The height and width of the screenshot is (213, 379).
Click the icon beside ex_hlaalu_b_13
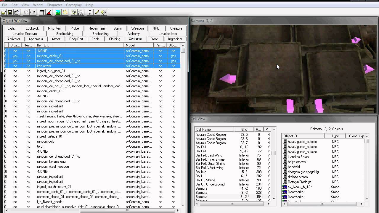(285, 187)
